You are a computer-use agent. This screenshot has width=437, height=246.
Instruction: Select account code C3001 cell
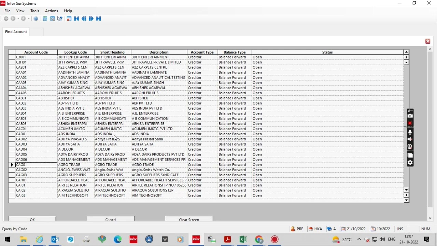coord(36,57)
